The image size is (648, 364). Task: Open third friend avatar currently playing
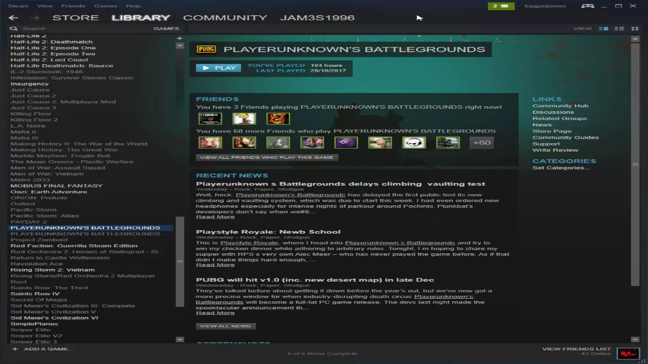point(278,118)
